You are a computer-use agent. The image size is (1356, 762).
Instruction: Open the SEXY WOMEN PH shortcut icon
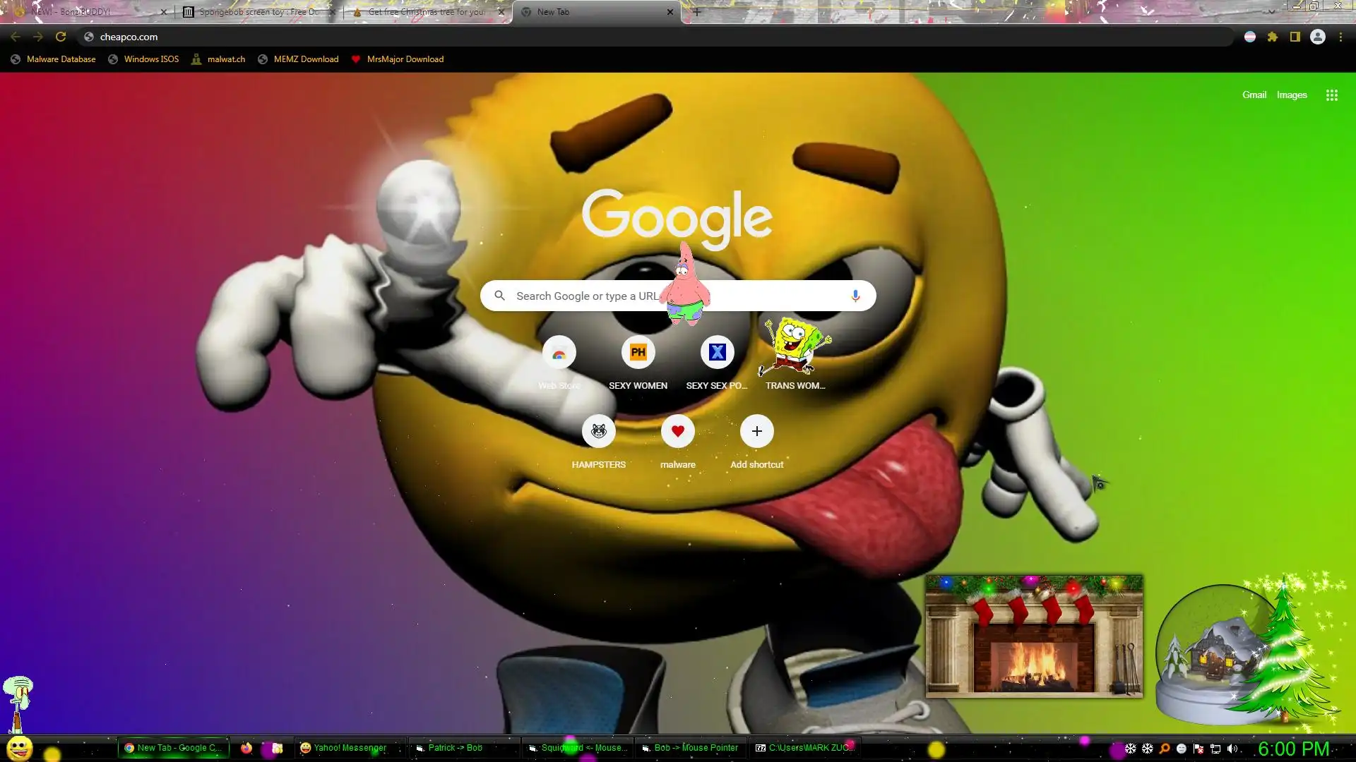point(638,352)
